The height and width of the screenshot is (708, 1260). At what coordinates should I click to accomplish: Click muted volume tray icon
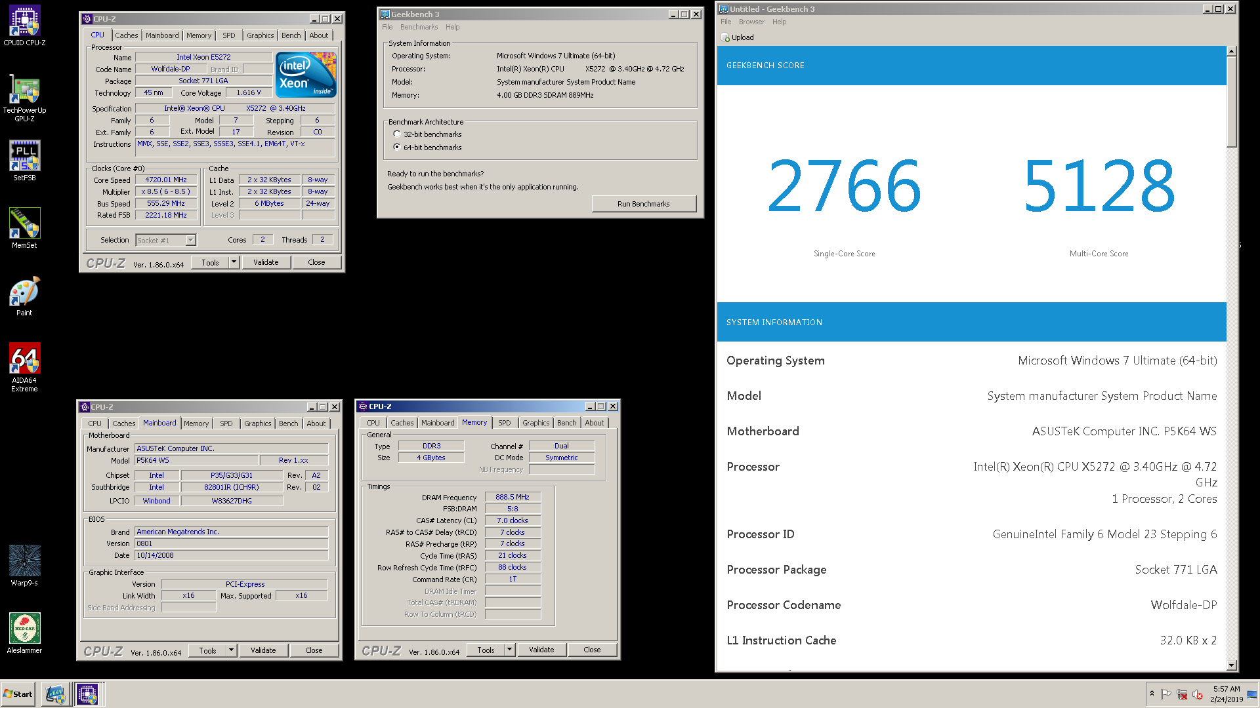[x=1198, y=694]
